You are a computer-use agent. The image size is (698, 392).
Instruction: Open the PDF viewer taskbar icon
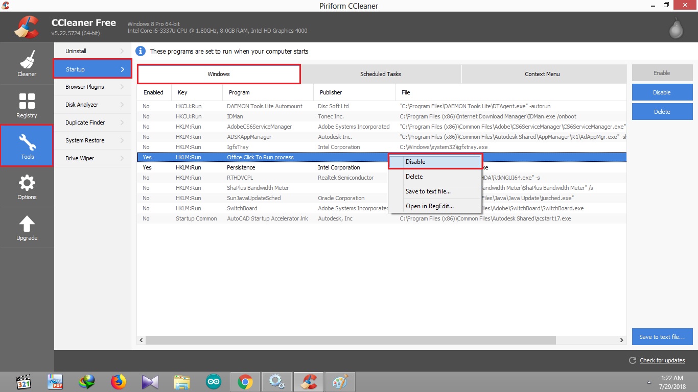coord(55,381)
